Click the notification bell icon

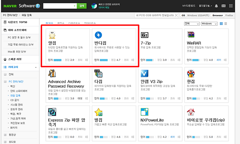[x=216, y=6]
